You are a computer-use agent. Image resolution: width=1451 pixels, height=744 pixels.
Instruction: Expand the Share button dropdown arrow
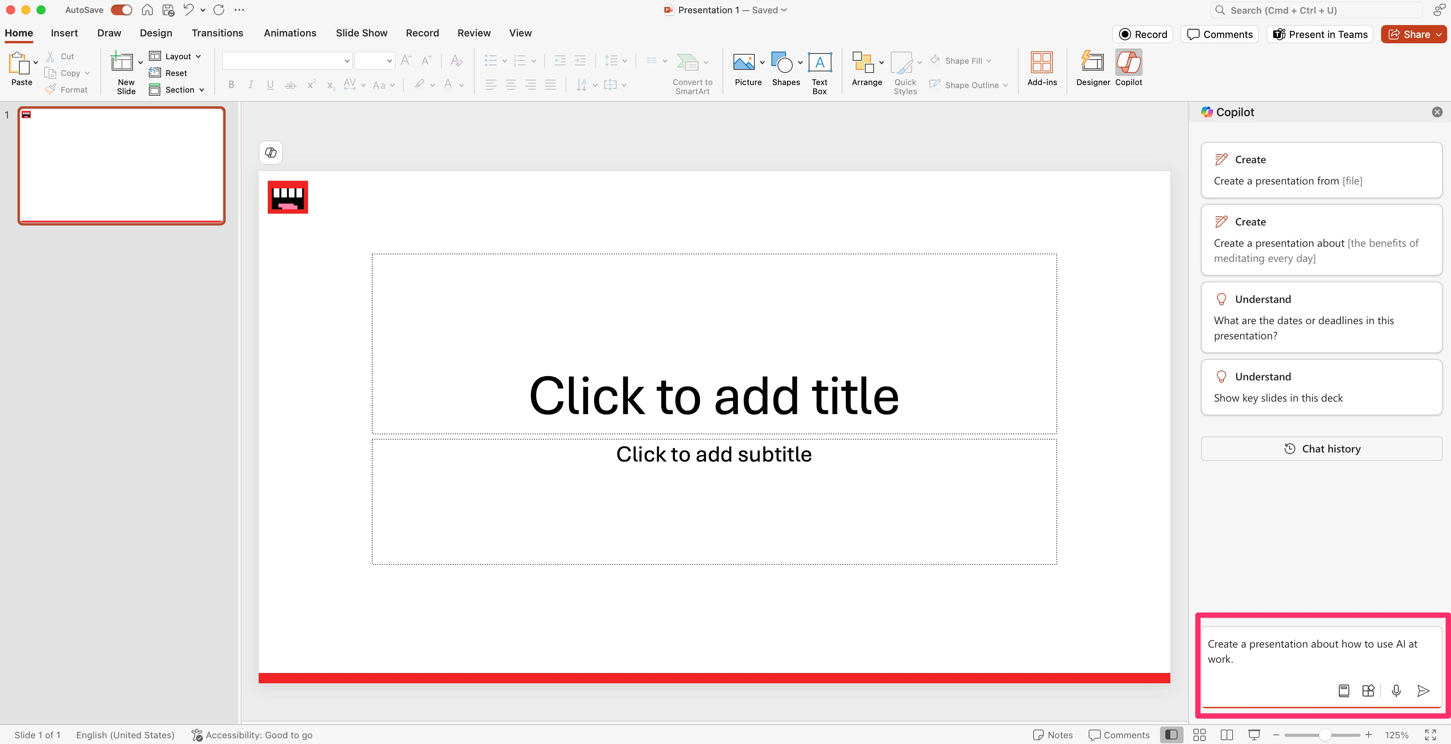pyautogui.click(x=1438, y=34)
